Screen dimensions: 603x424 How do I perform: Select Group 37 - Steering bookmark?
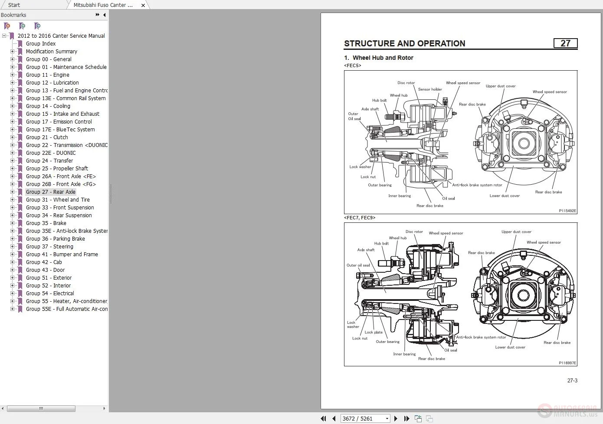[x=49, y=247]
